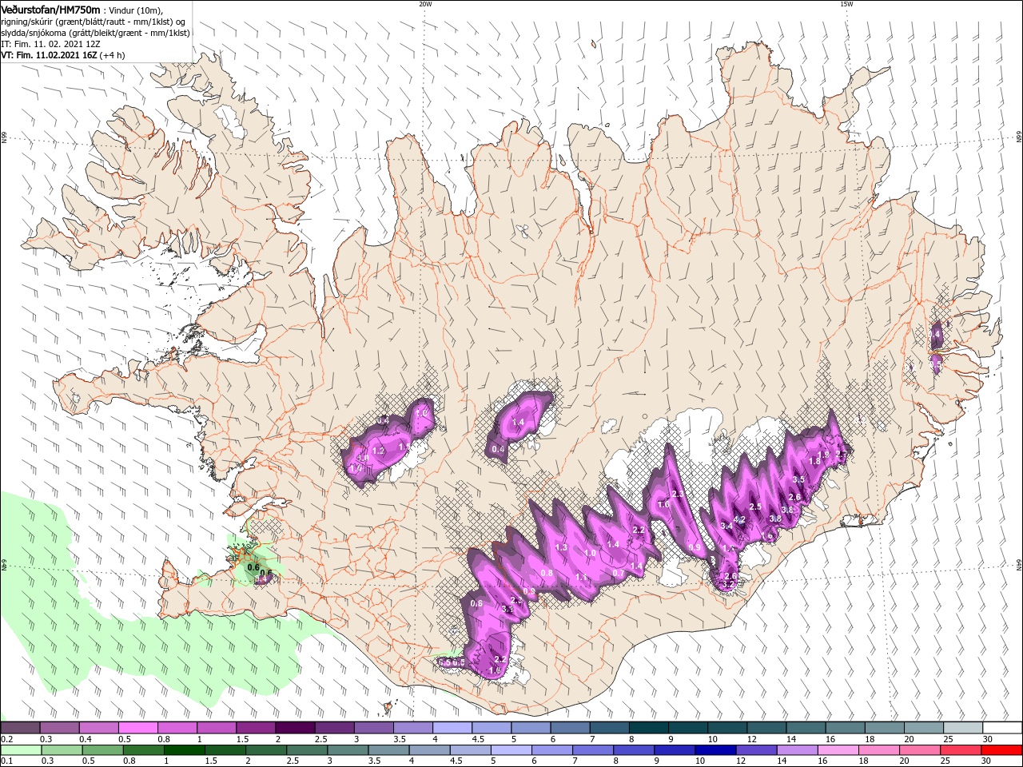This screenshot has height=767, width=1023.
Task: Click the '15W' longitude label
Action: click(x=846, y=4)
